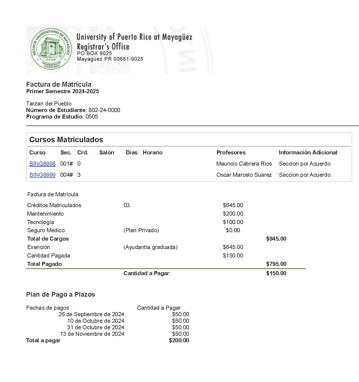Click payment date '31 de Octubre de 2024'
The image size is (359, 382).
96,327
